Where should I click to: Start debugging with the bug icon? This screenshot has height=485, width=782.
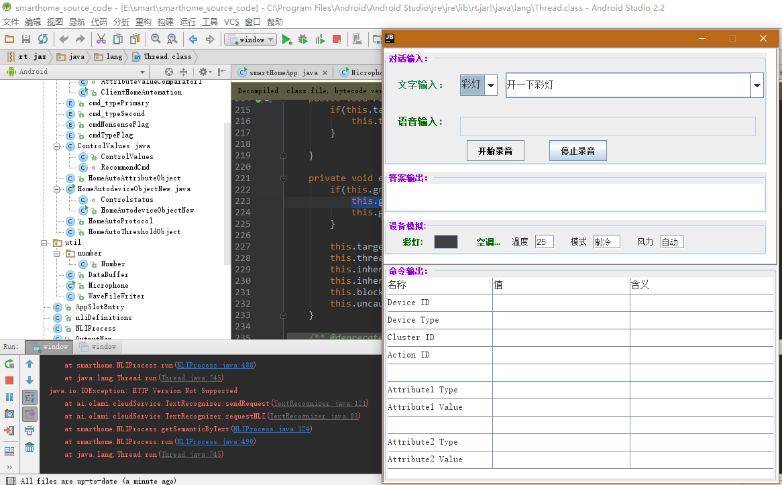pos(302,40)
